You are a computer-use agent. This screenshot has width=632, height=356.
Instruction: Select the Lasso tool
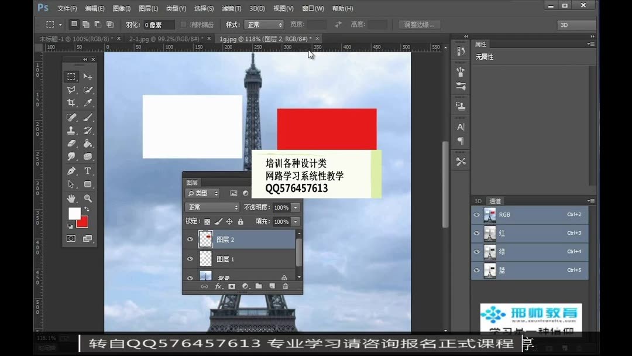point(71,90)
